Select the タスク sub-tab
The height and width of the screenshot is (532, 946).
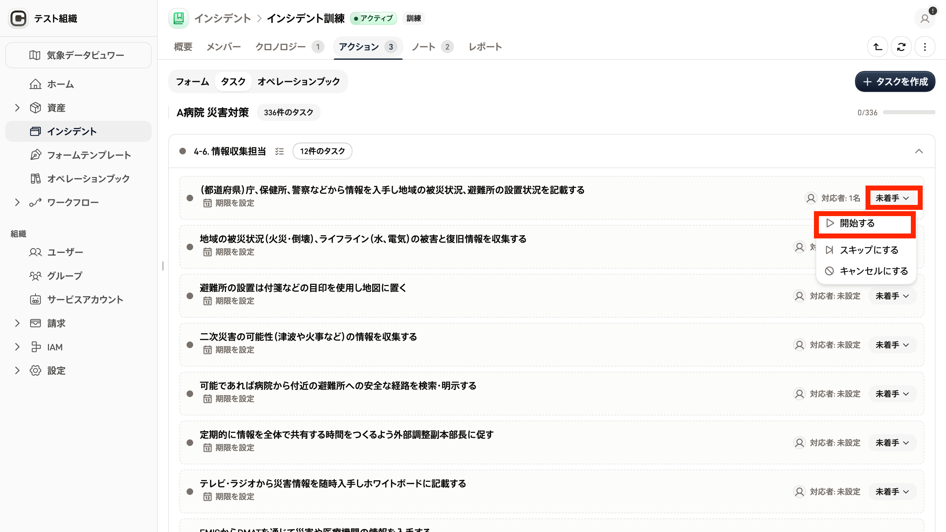[233, 81]
